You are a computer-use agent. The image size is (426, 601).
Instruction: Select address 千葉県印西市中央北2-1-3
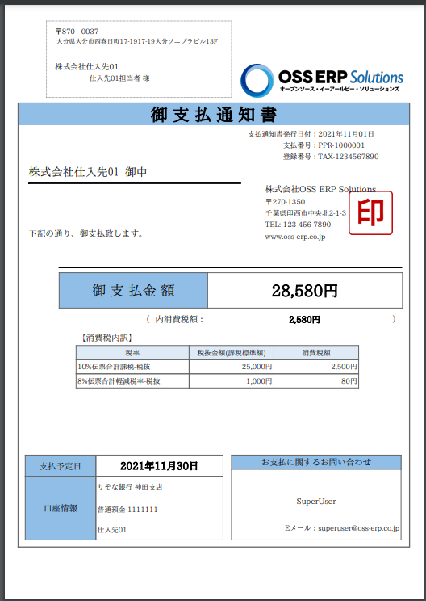(306, 212)
